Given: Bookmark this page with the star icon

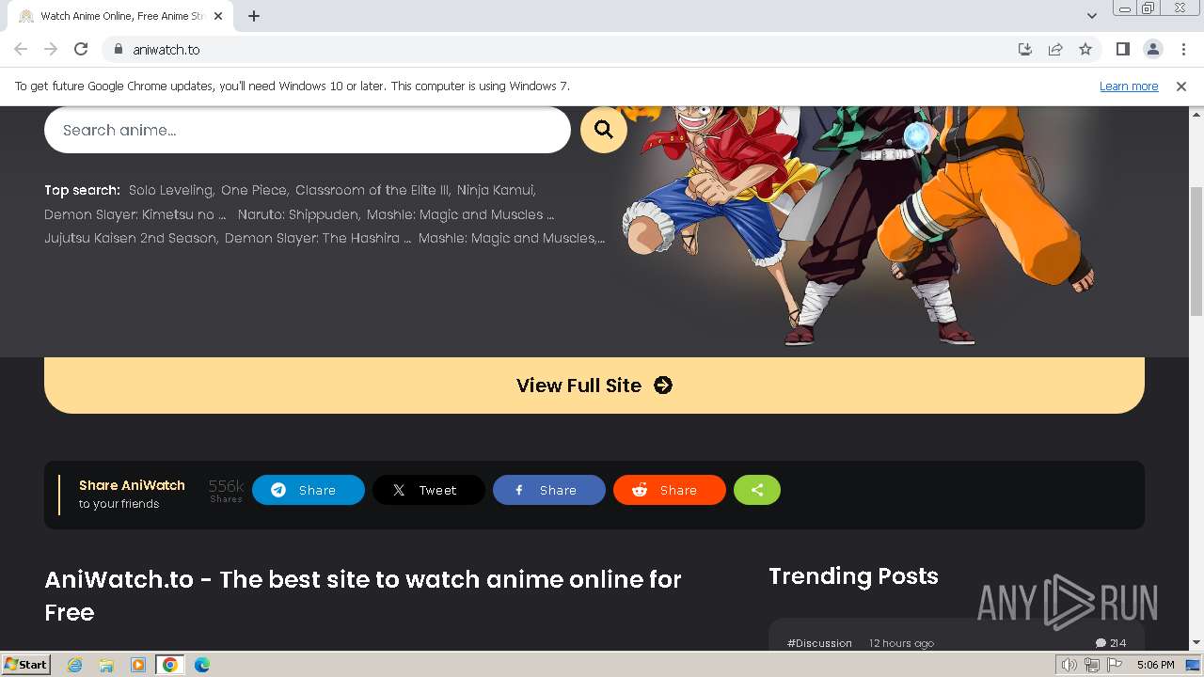Looking at the screenshot, I should pos(1085,49).
